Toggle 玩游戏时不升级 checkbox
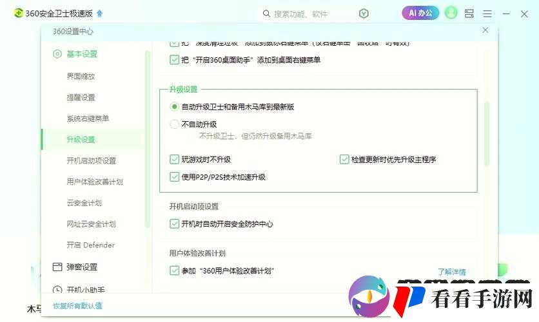 (174, 159)
